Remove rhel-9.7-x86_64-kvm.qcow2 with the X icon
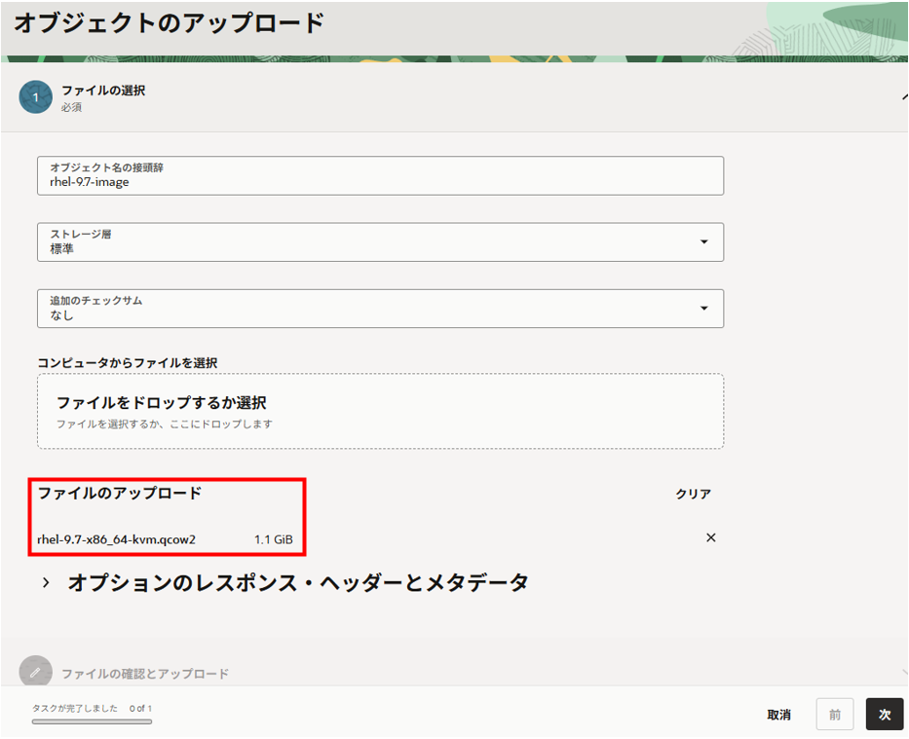Image resolution: width=909 pixels, height=739 pixels. pyautogui.click(x=710, y=537)
